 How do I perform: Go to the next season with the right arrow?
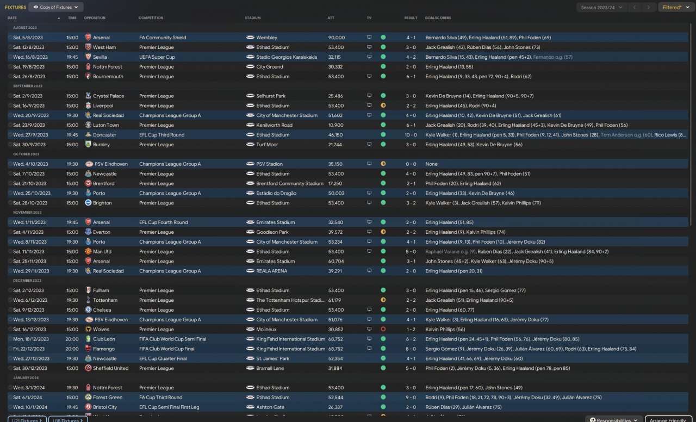click(648, 8)
